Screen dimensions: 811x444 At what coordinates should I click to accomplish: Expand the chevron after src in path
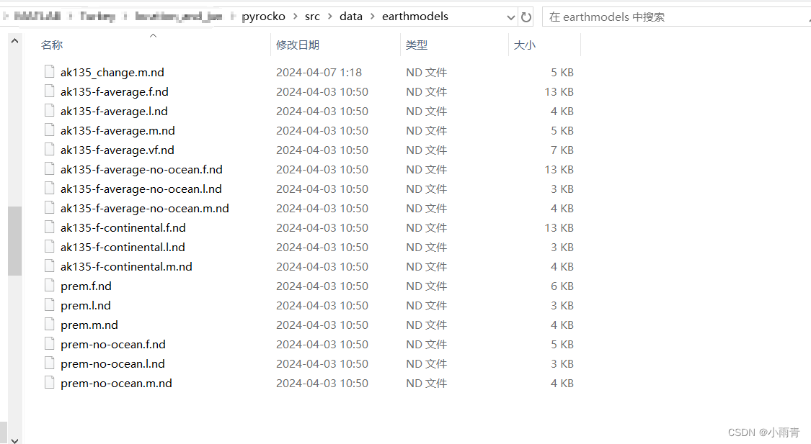(x=329, y=17)
